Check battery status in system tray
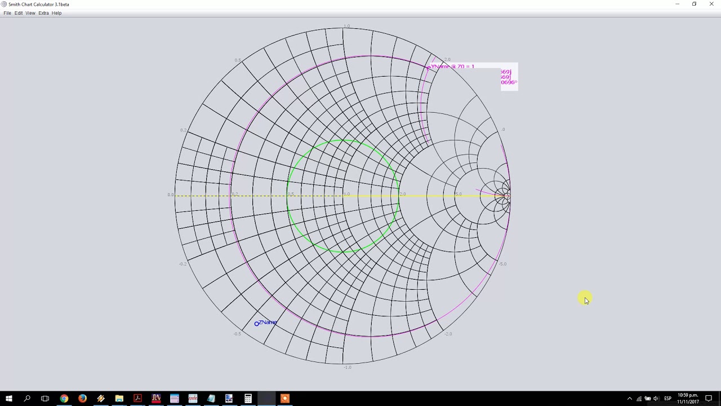The image size is (721, 406). click(x=647, y=399)
